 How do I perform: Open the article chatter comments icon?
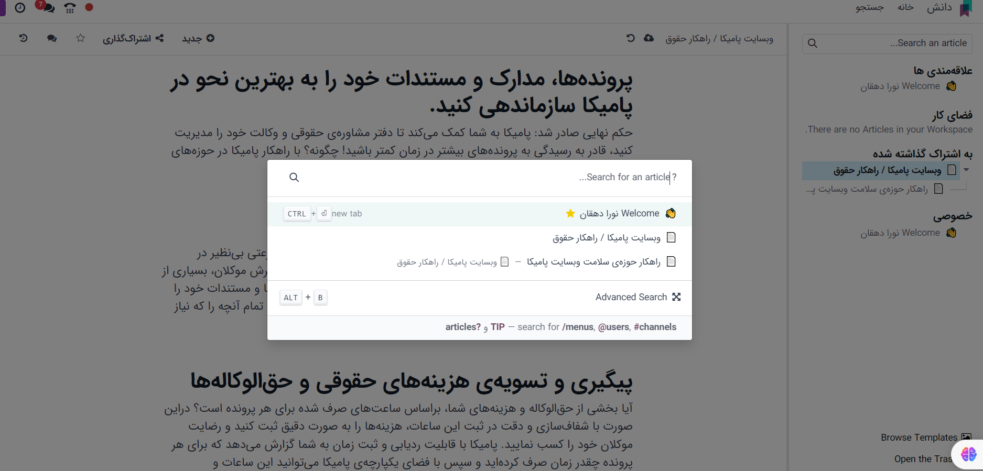click(52, 38)
